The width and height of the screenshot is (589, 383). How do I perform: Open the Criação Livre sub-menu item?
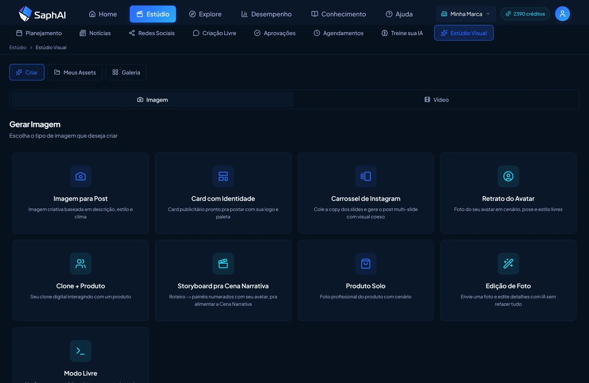pos(215,33)
